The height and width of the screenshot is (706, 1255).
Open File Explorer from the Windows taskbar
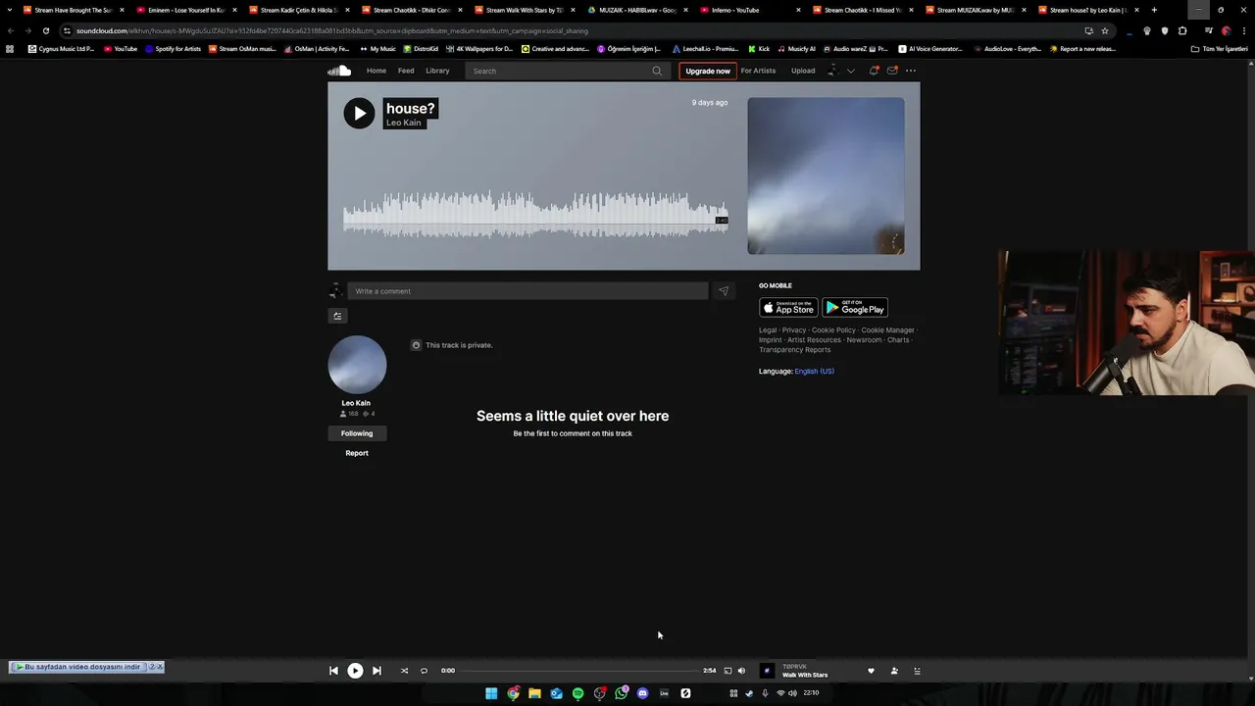click(534, 693)
